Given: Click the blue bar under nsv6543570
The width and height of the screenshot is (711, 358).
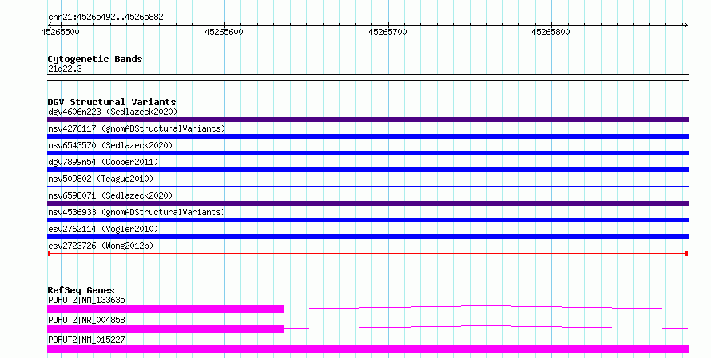Looking at the screenshot, I should pyautogui.click(x=367, y=153).
